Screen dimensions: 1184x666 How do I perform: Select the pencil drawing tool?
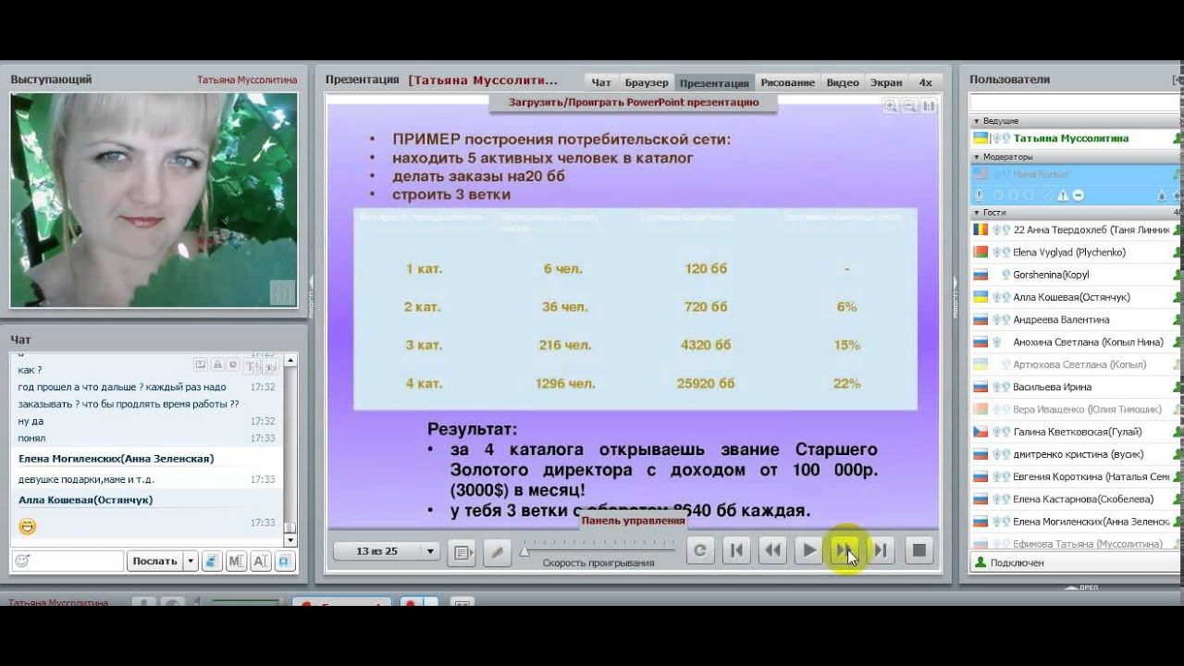point(498,552)
